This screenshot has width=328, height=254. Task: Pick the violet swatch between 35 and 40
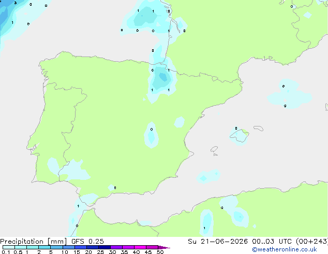point(128,247)
